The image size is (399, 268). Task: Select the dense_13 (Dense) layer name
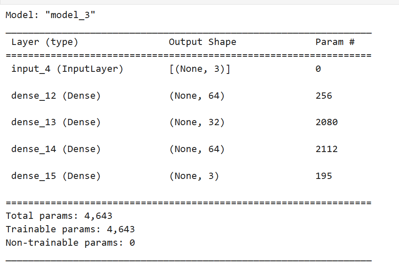56,122
